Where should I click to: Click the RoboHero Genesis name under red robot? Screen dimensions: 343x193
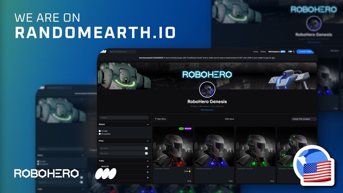[162, 169]
